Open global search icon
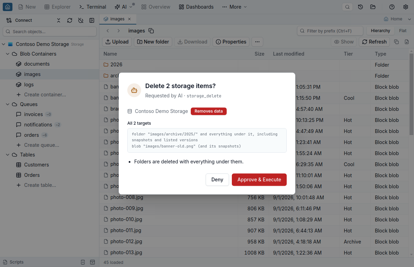Screen dimensions: 414x267 (347, 7)
